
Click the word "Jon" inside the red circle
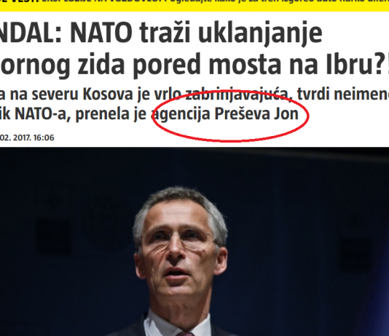(286, 114)
